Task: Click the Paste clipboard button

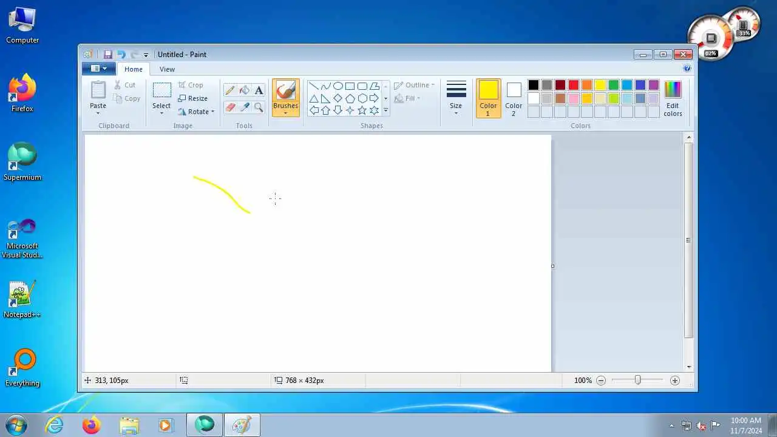Action: [x=98, y=98]
